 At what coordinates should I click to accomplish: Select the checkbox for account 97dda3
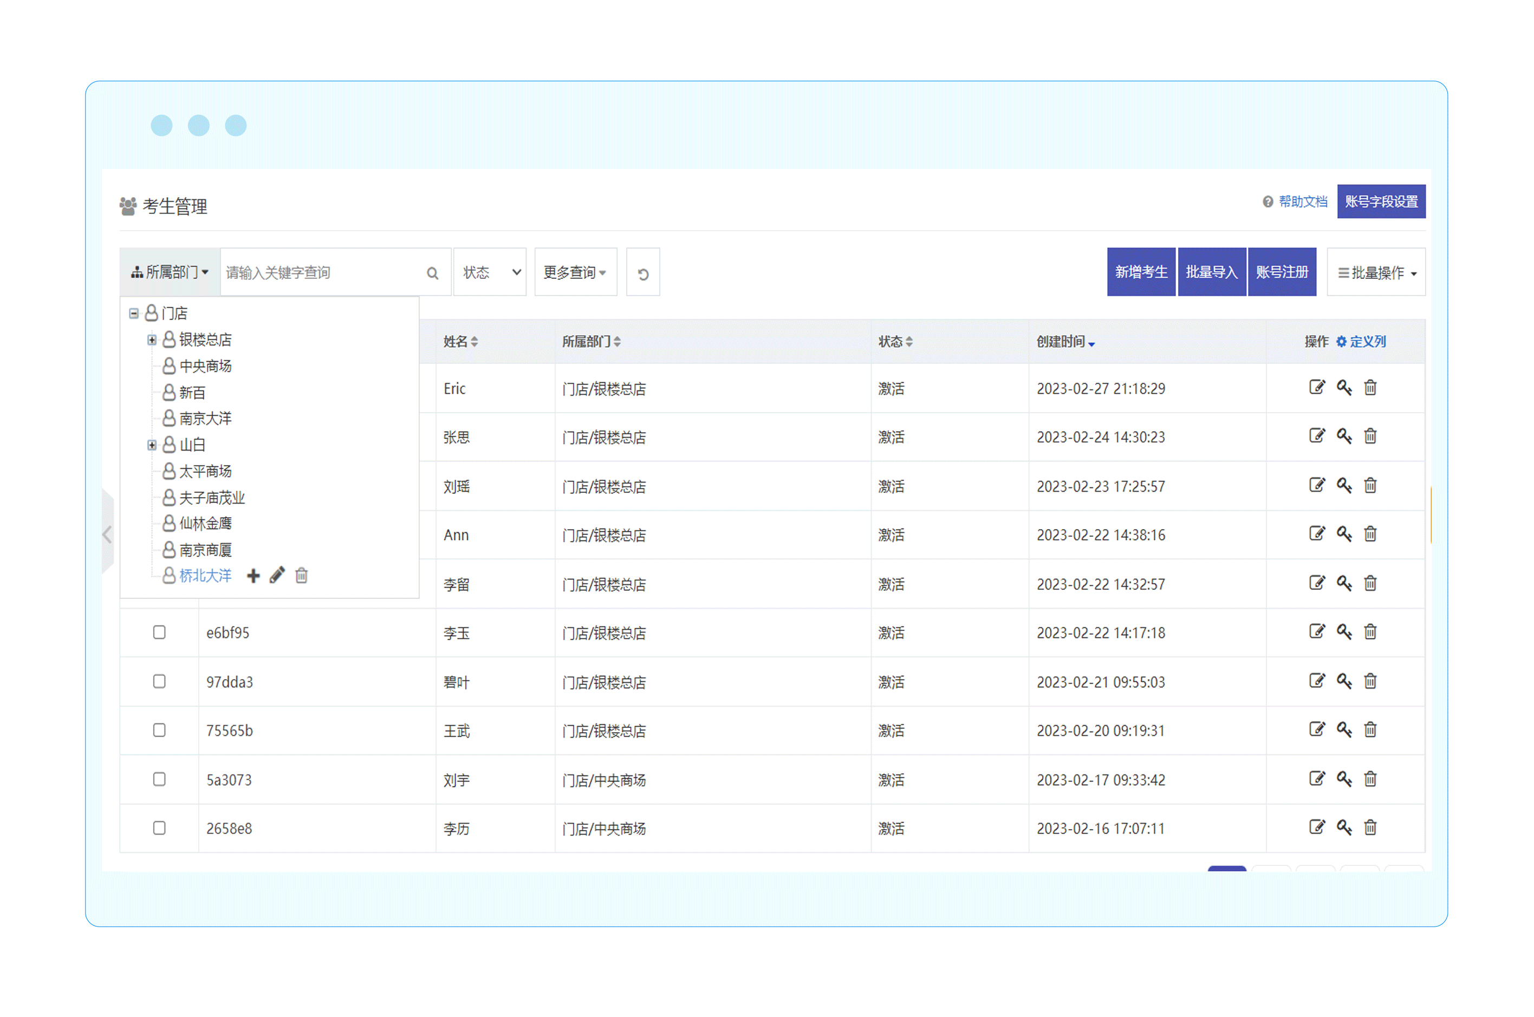point(159,681)
